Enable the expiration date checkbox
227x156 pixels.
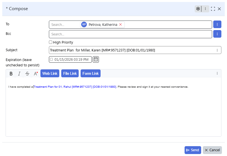click(x=51, y=59)
